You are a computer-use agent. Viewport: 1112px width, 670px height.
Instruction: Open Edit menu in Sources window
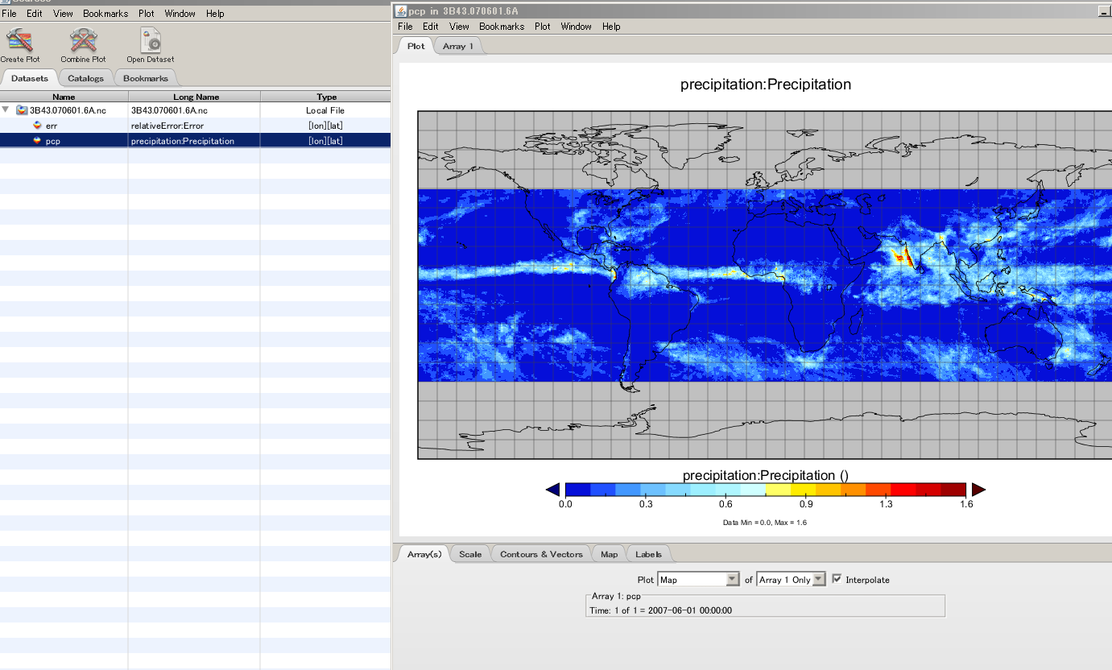34,14
